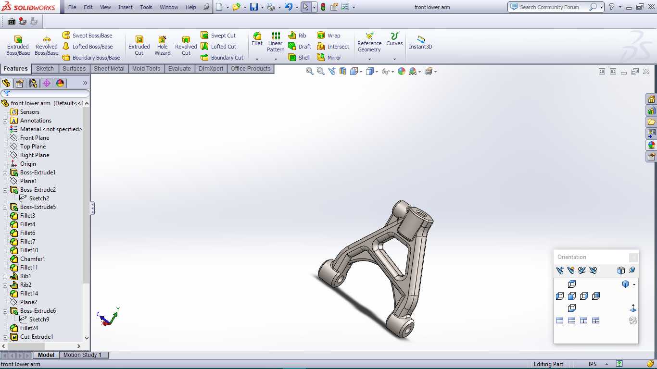The width and height of the screenshot is (657, 369).
Task: Click the Undo arrow icon
Action: coord(288,7)
